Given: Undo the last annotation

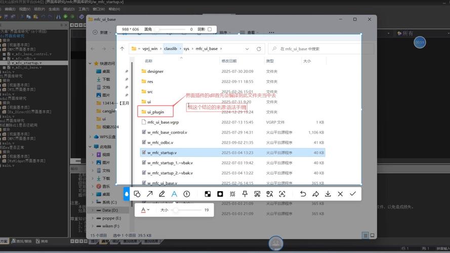Looking at the screenshot, I should [x=303, y=194].
